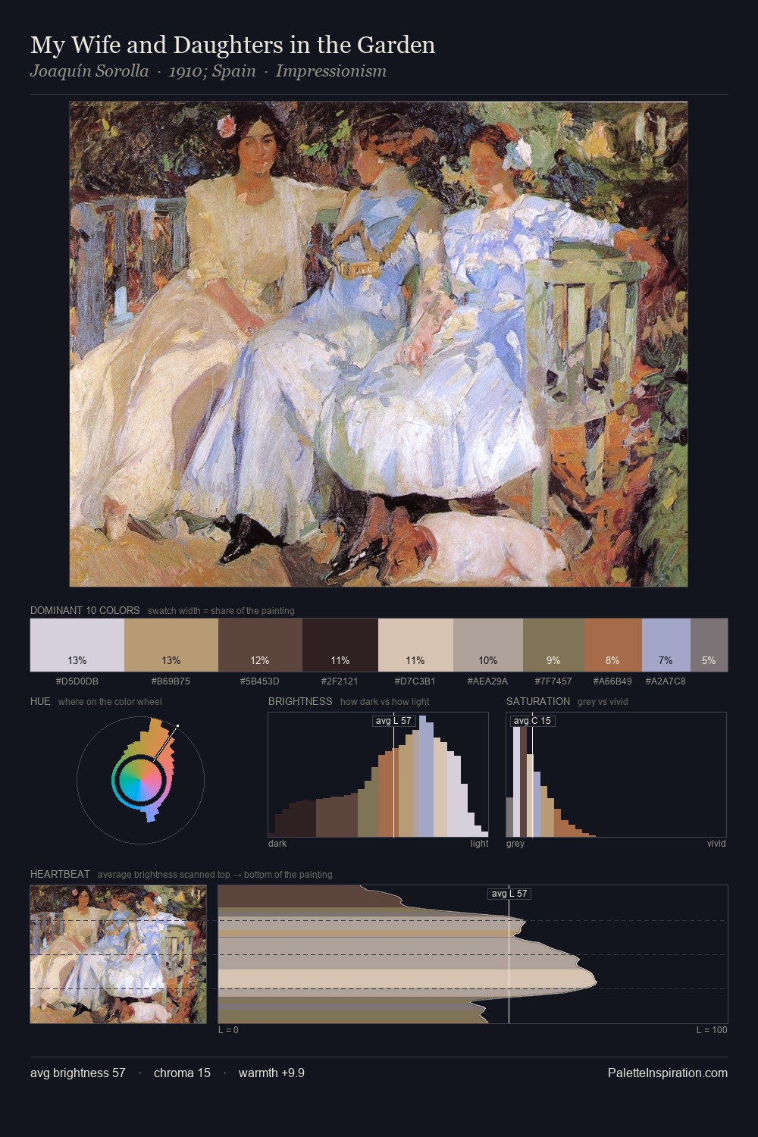Viewport: 758px width, 1137px height.
Task: Click the avg C 15 label
Action: tap(532, 721)
